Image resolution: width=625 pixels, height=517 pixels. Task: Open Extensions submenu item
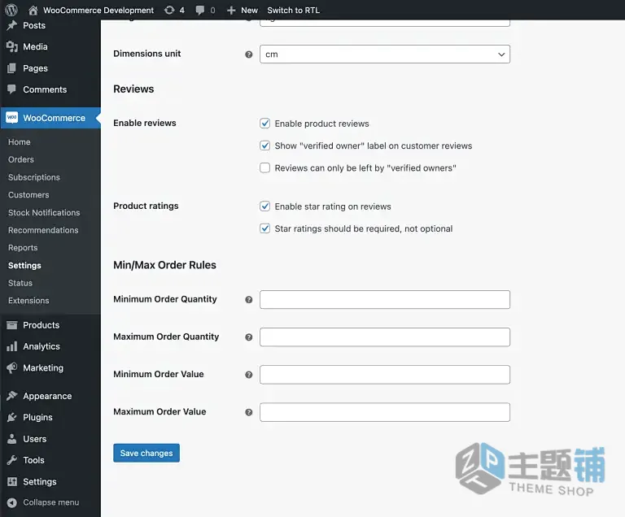[28, 300]
